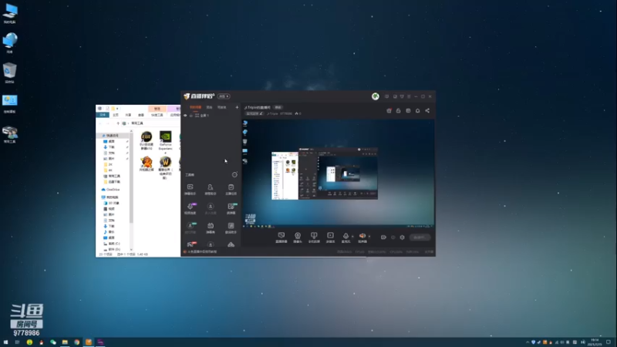Show hidden icons chevron in system tray
The width and height of the screenshot is (617, 347).
click(x=528, y=342)
